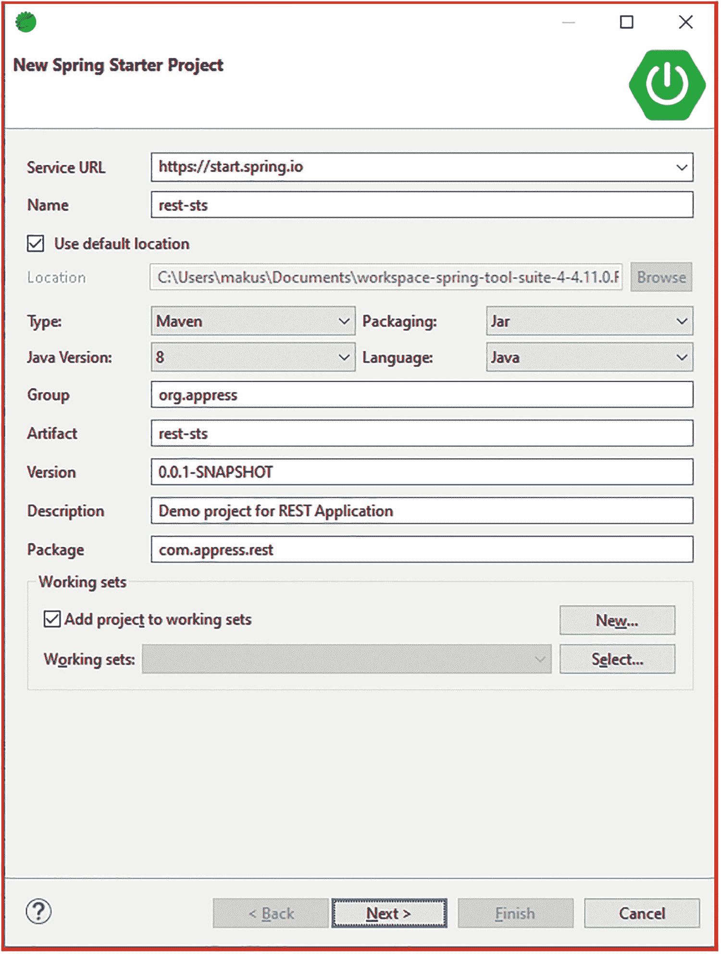Click the Location path field
This screenshot has height=954, width=721.
[x=386, y=277]
